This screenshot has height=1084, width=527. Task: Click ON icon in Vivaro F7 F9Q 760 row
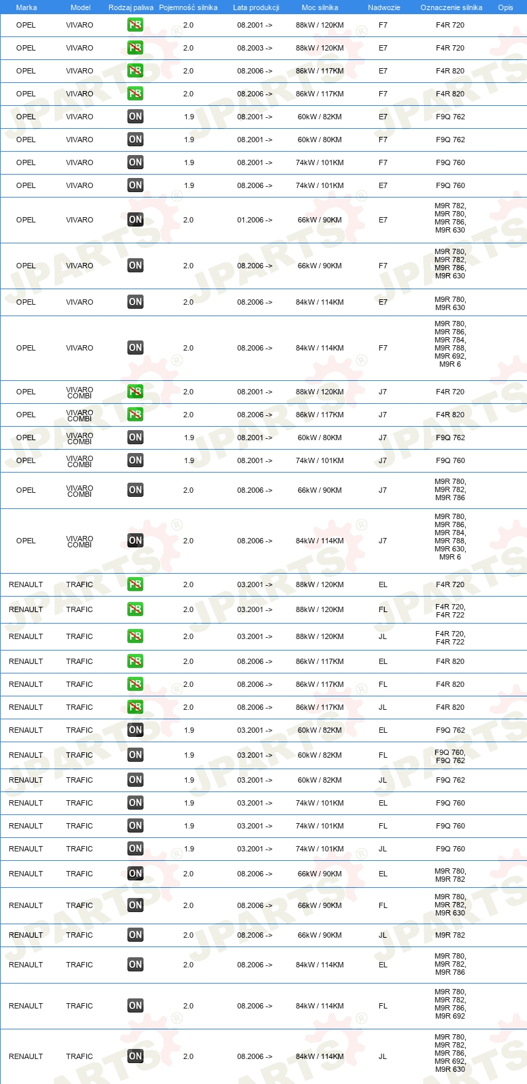pyautogui.click(x=135, y=162)
